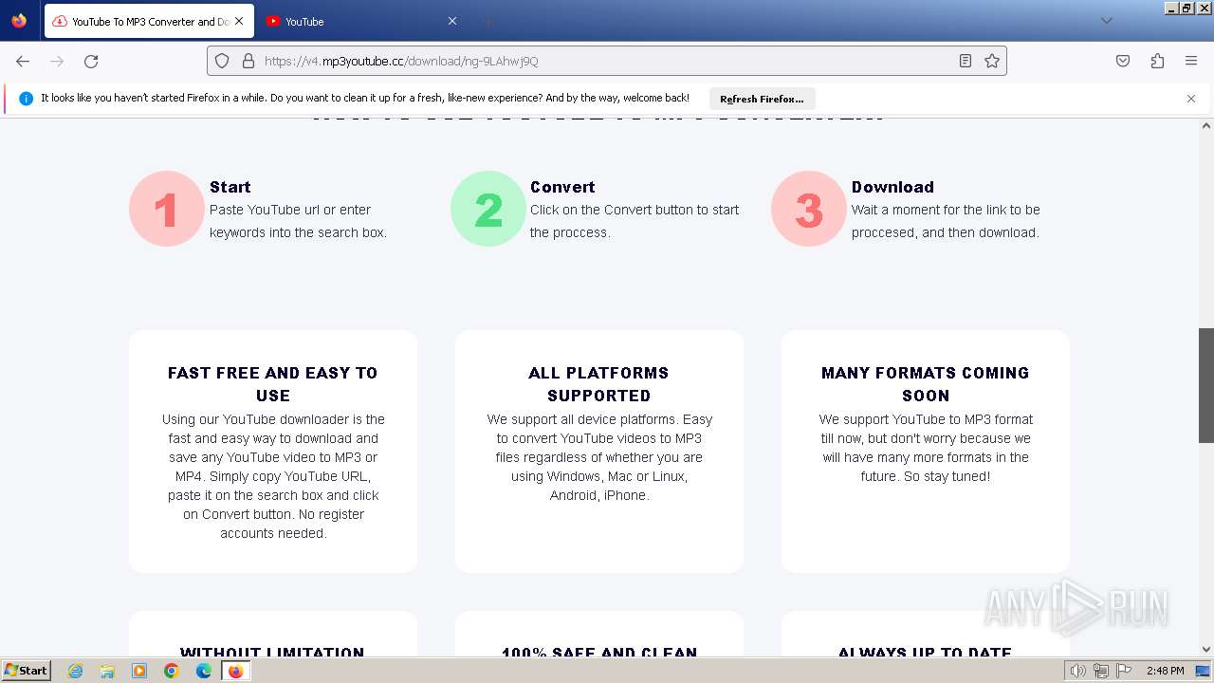The height and width of the screenshot is (683, 1214).
Task: Click the Download heading text
Action: 892,187
